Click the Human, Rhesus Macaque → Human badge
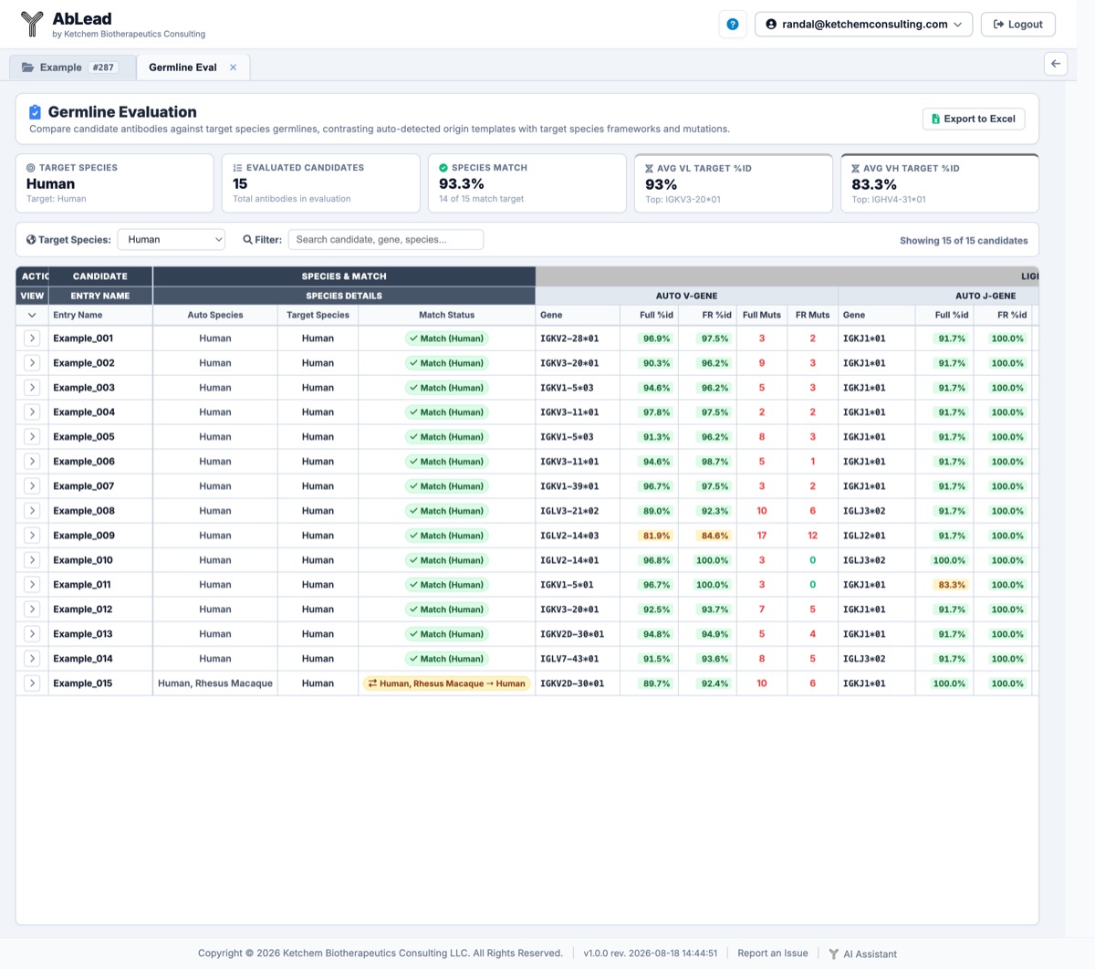This screenshot has height=969, width=1095. point(447,683)
